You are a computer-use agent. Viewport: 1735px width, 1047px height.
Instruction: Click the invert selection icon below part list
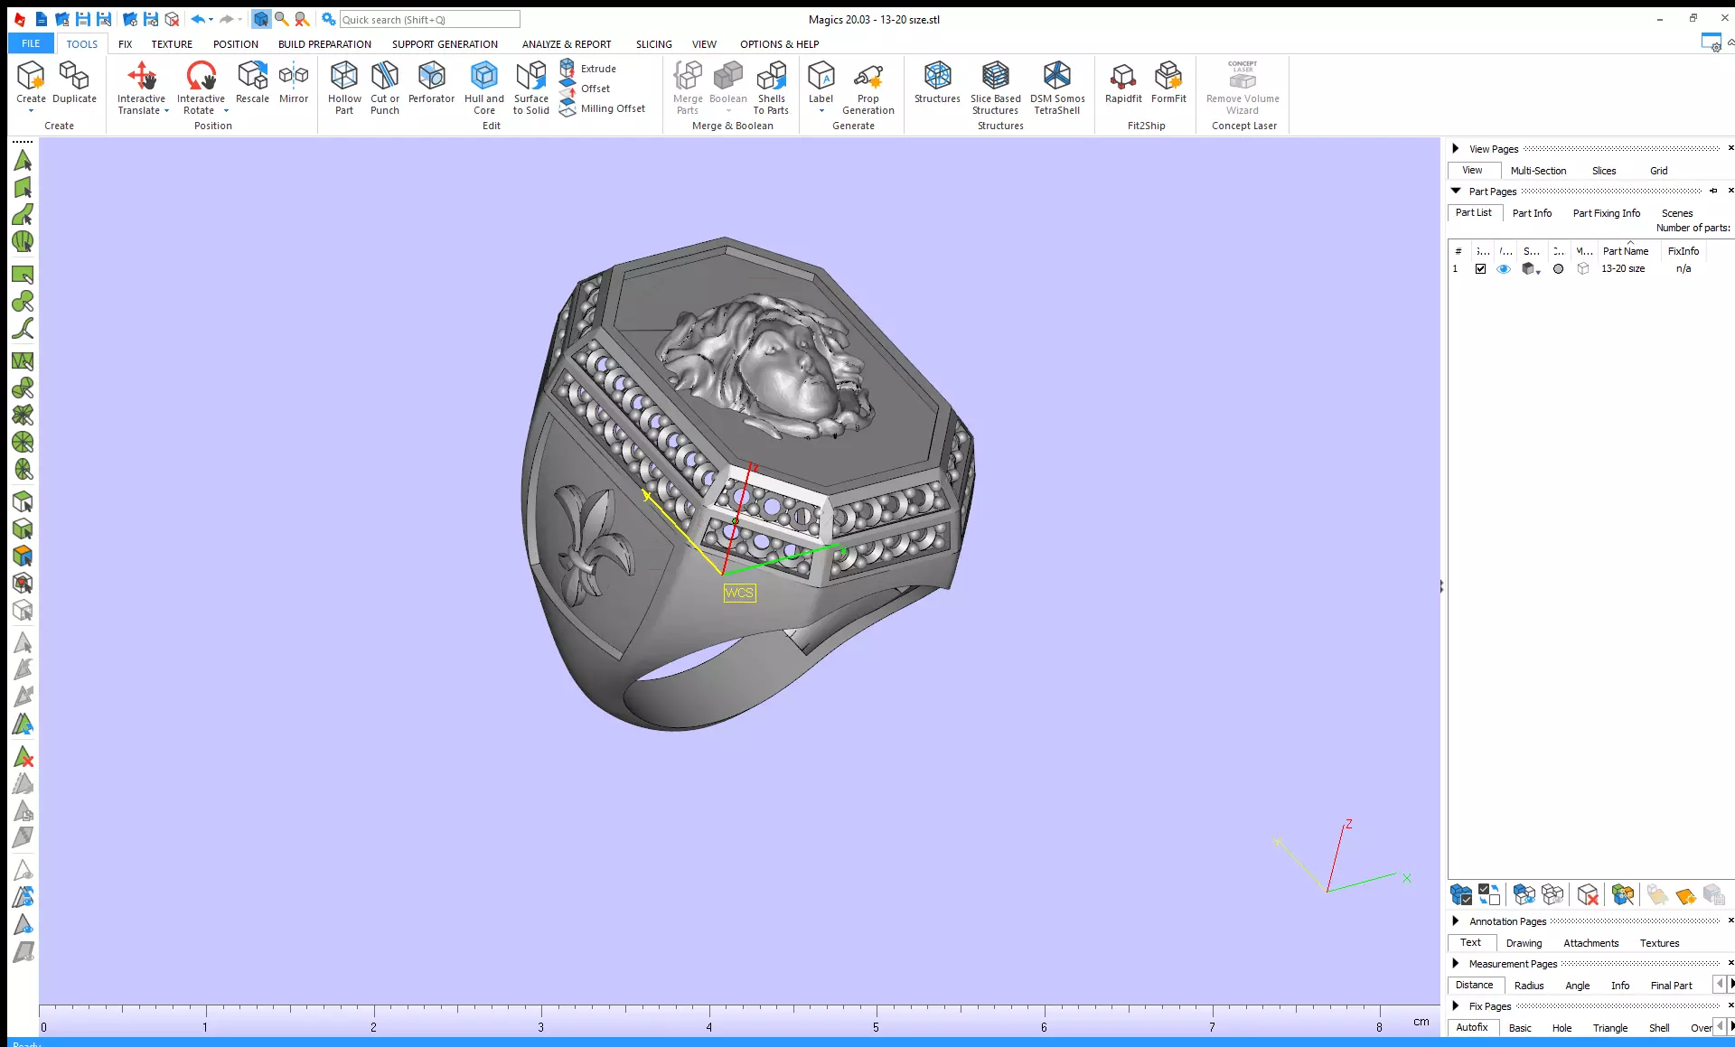[1488, 894]
